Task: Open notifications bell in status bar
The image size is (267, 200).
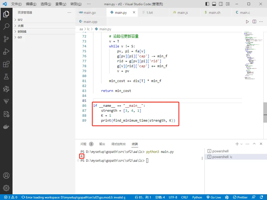Action: coord(261,197)
